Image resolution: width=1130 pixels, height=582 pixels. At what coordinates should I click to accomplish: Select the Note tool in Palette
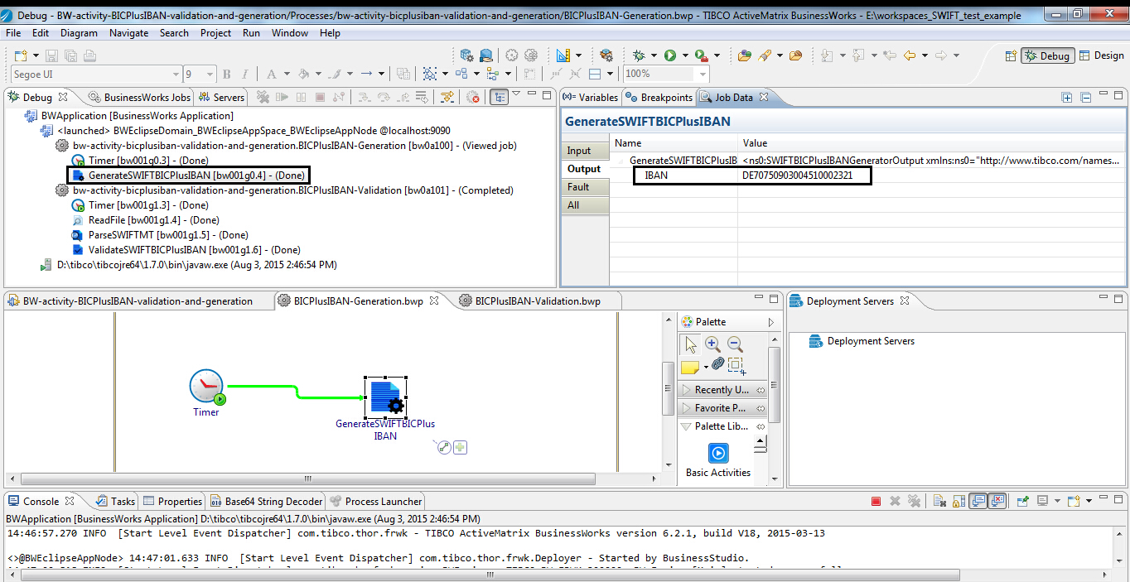pos(690,366)
